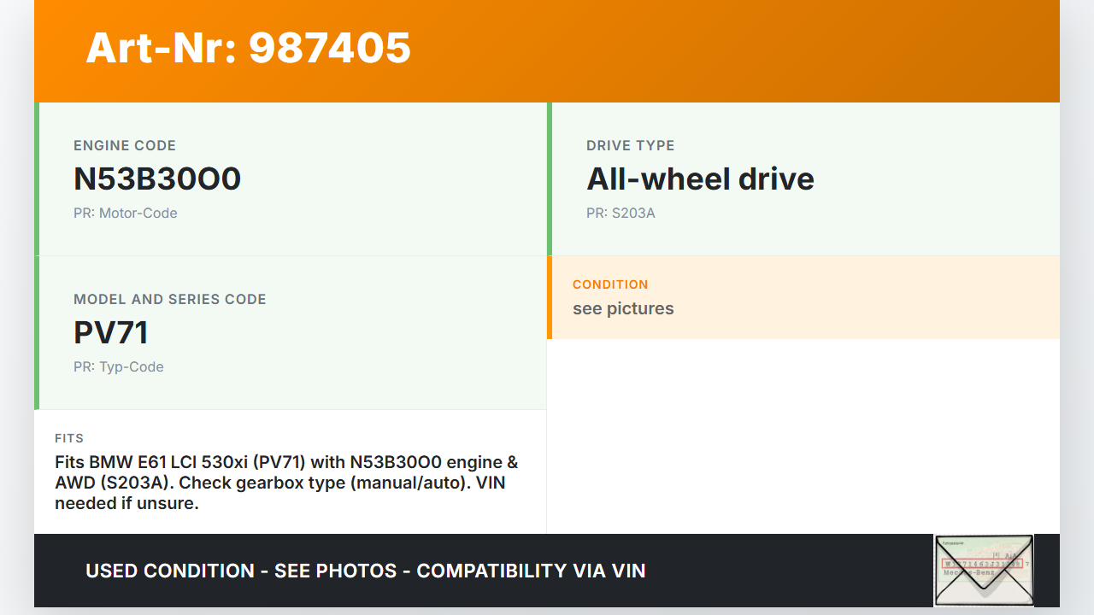
Task: Select the DRIVE TYPE label
Action: coord(630,145)
